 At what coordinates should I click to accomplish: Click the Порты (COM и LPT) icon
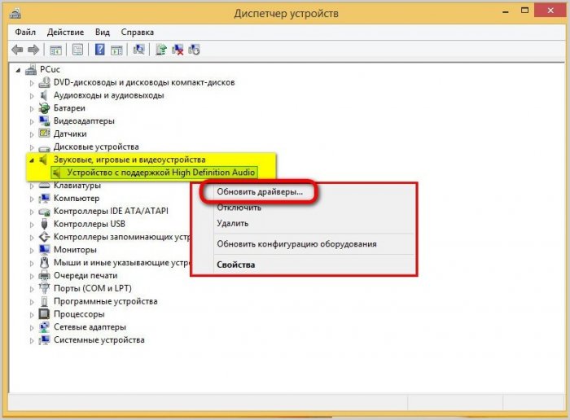point(44,288)
